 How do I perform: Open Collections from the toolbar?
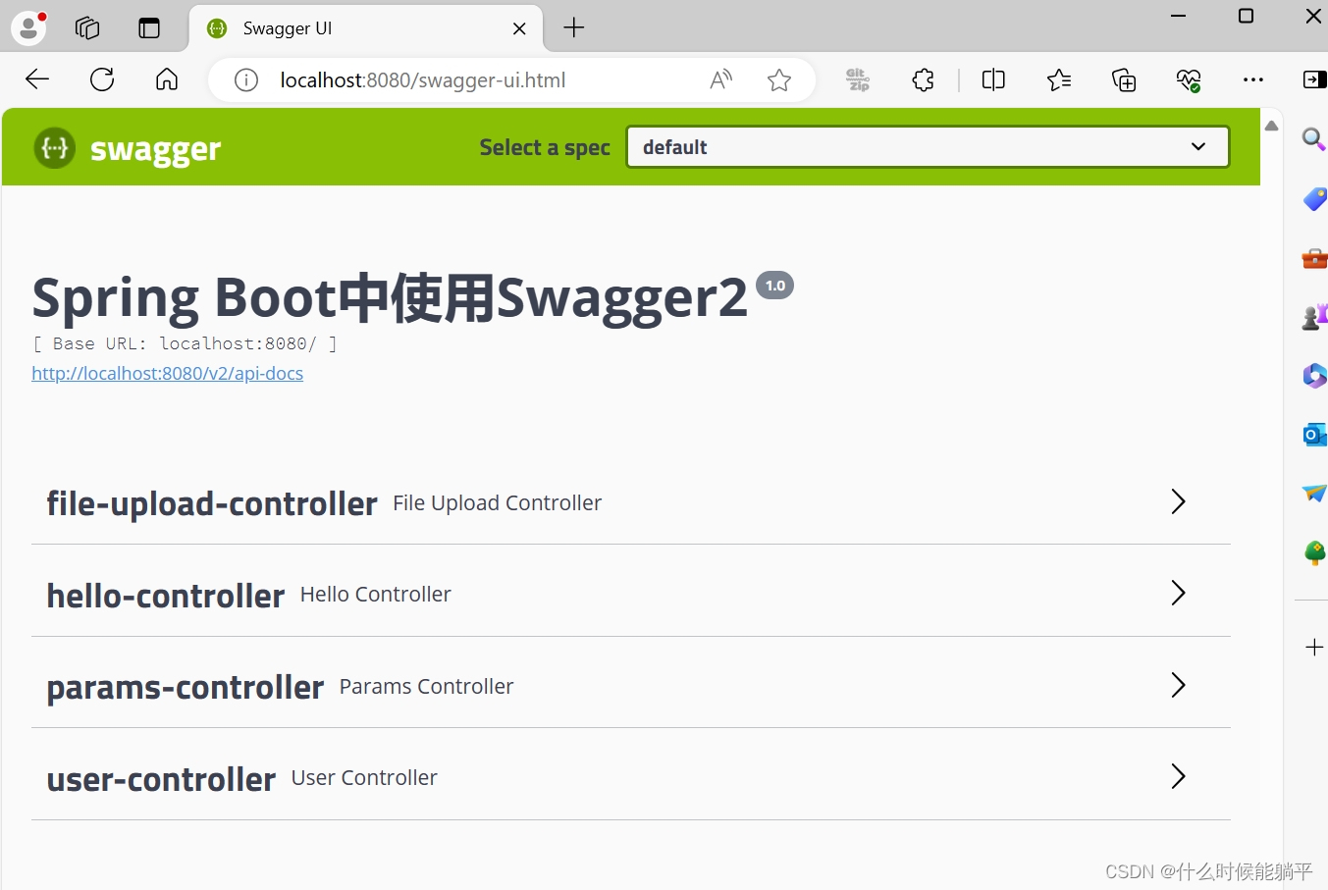point(1123,79)
